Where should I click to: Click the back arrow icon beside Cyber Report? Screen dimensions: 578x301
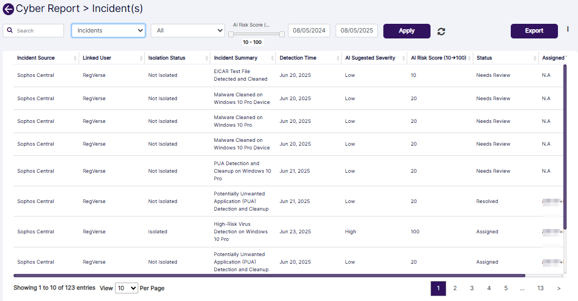(9, 9)
